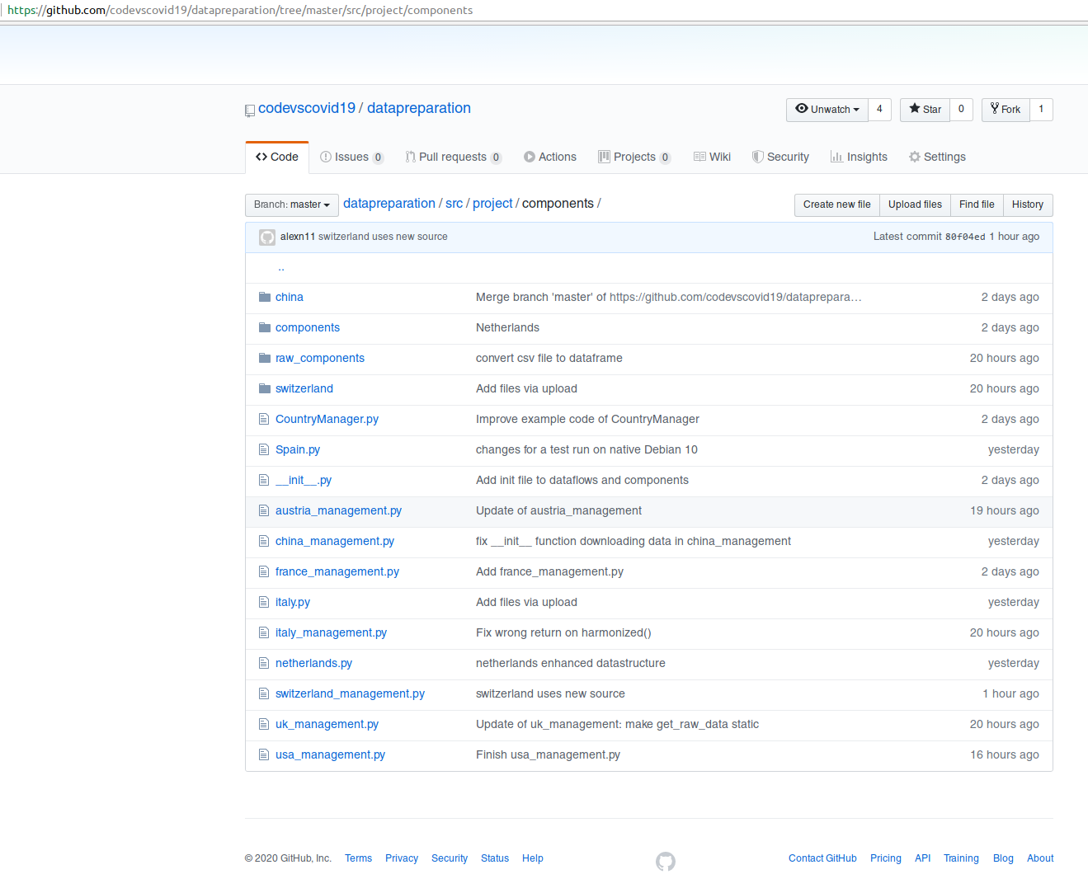
Task: Click the GitHub Octocat logo in footer
Action: click(666, 862)
